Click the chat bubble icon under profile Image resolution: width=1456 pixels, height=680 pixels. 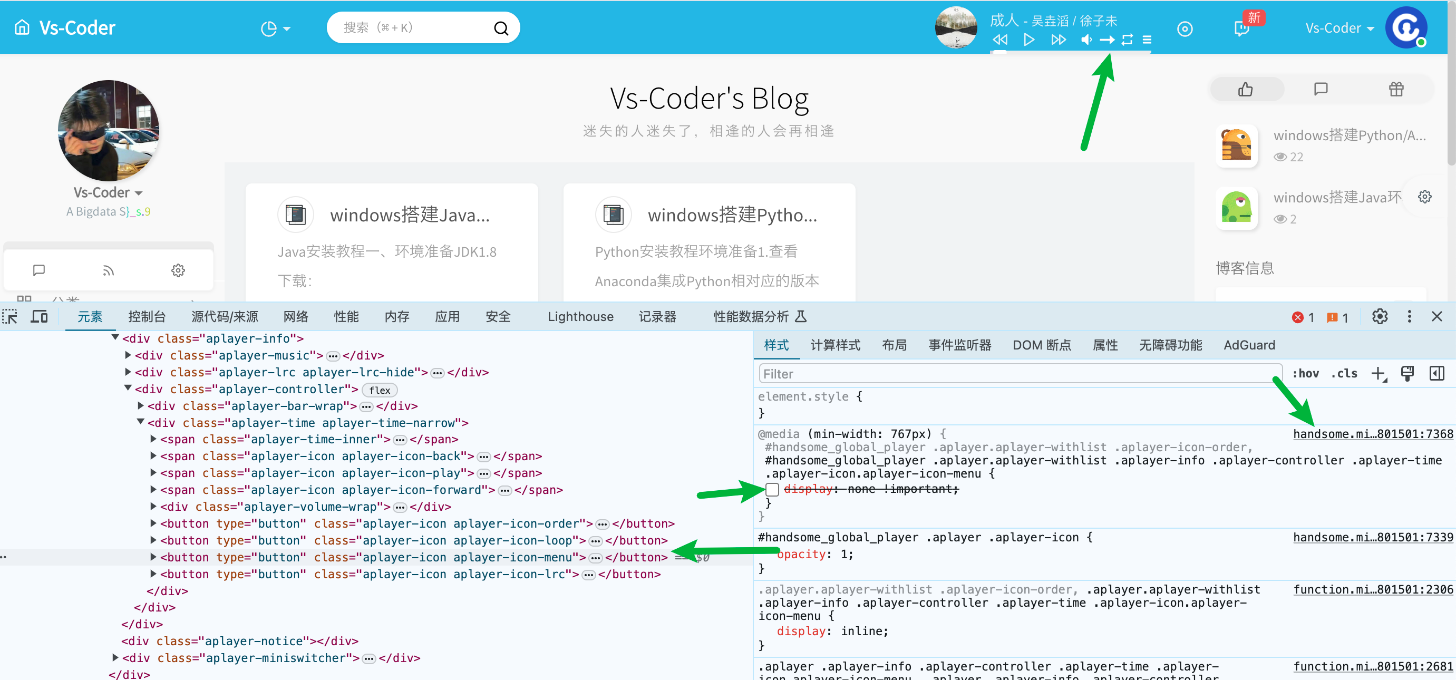[x=39, y=270]
